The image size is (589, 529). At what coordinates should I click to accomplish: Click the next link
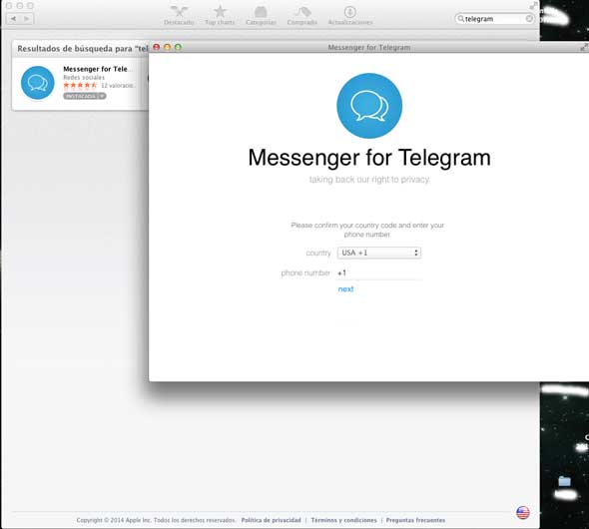pos(345,289)
